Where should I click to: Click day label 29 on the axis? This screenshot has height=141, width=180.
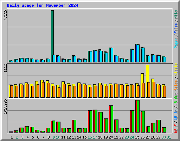(x=158, y=137)
